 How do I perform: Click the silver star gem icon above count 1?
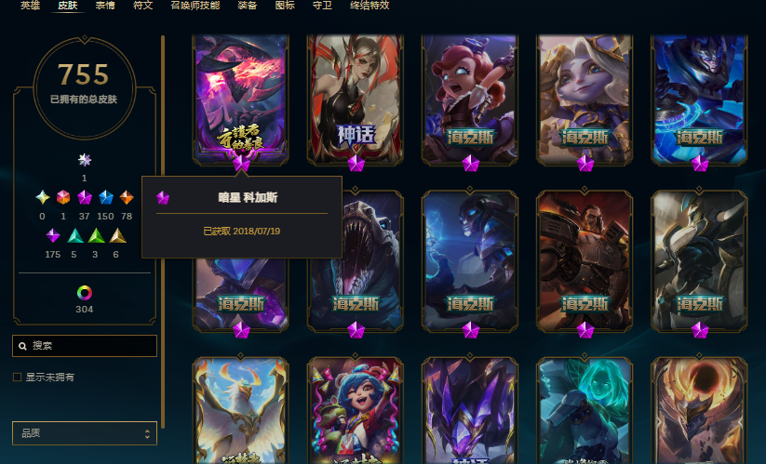point(85,160)
